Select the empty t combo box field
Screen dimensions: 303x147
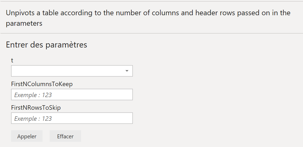(x=72, y=71)
